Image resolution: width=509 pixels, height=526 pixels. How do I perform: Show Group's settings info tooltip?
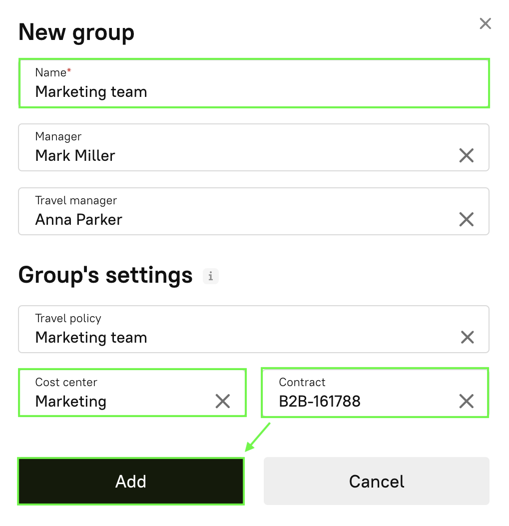pos(210,276)
